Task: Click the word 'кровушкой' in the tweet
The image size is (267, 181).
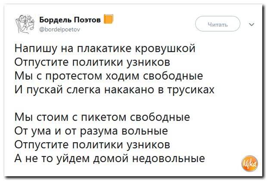Action: (165, 48)
